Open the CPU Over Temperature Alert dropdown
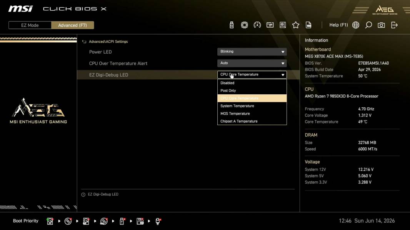Viewport: 410px width, 230px height. pyautogui.click(x=252, y=63)
